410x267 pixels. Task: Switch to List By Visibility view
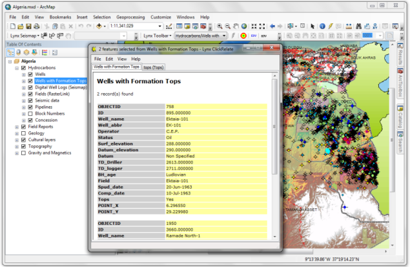point(26,52)
